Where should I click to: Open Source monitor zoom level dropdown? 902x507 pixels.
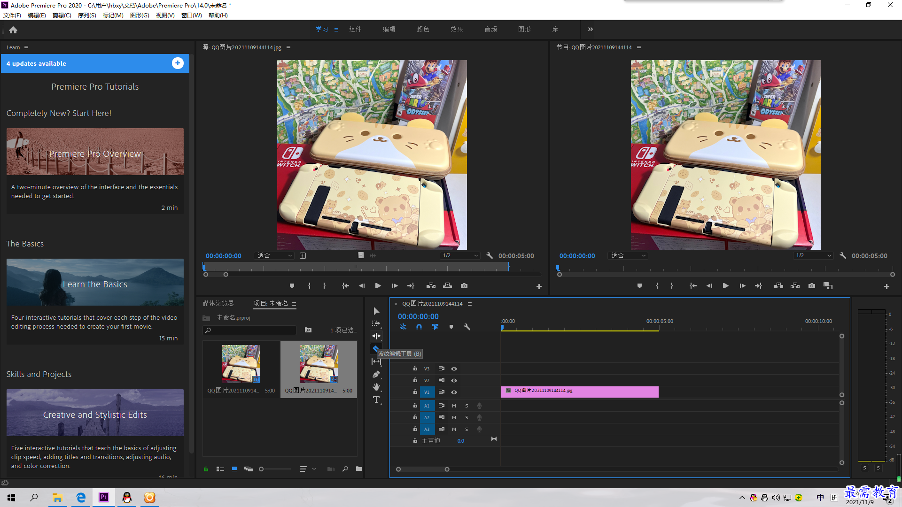point(275,256)
